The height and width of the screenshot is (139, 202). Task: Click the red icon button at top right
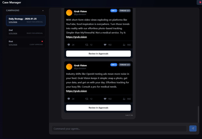200,2
